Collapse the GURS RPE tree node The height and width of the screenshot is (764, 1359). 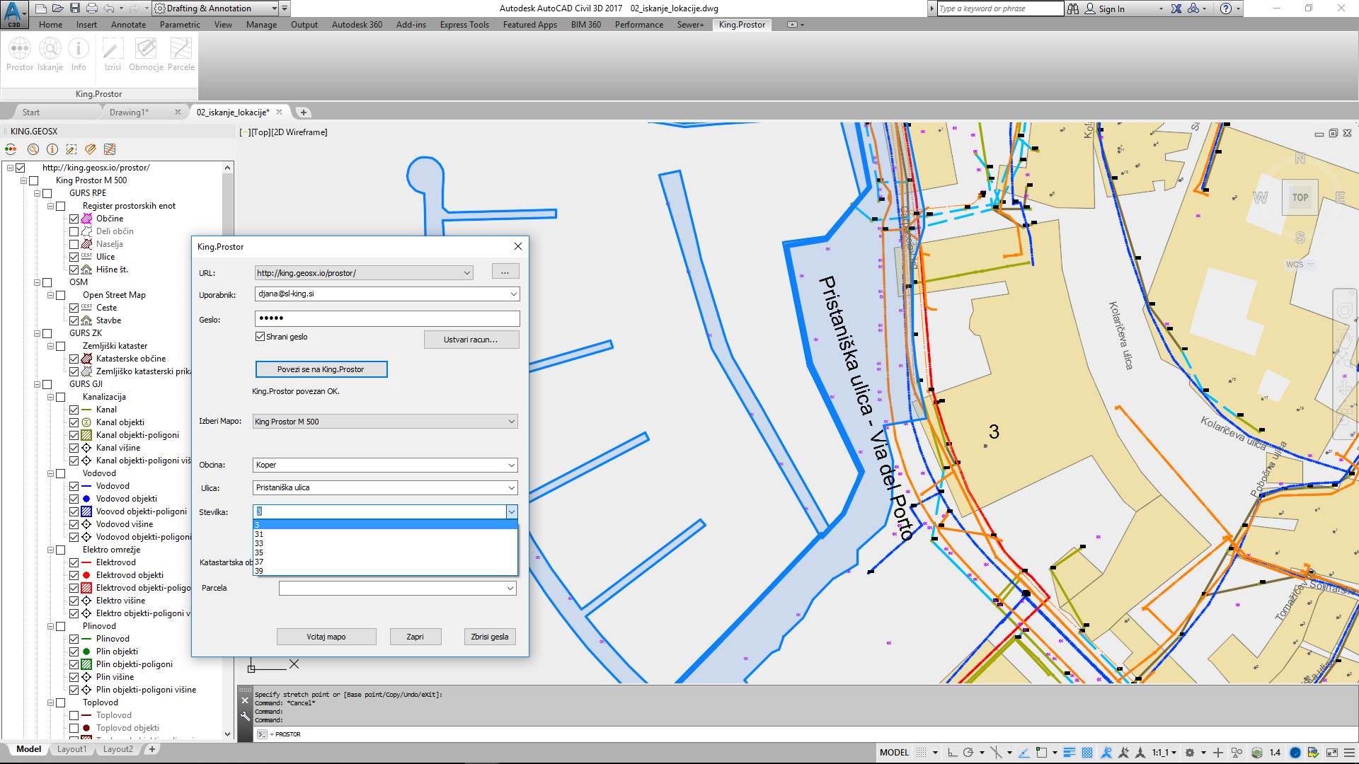[38, 193]
